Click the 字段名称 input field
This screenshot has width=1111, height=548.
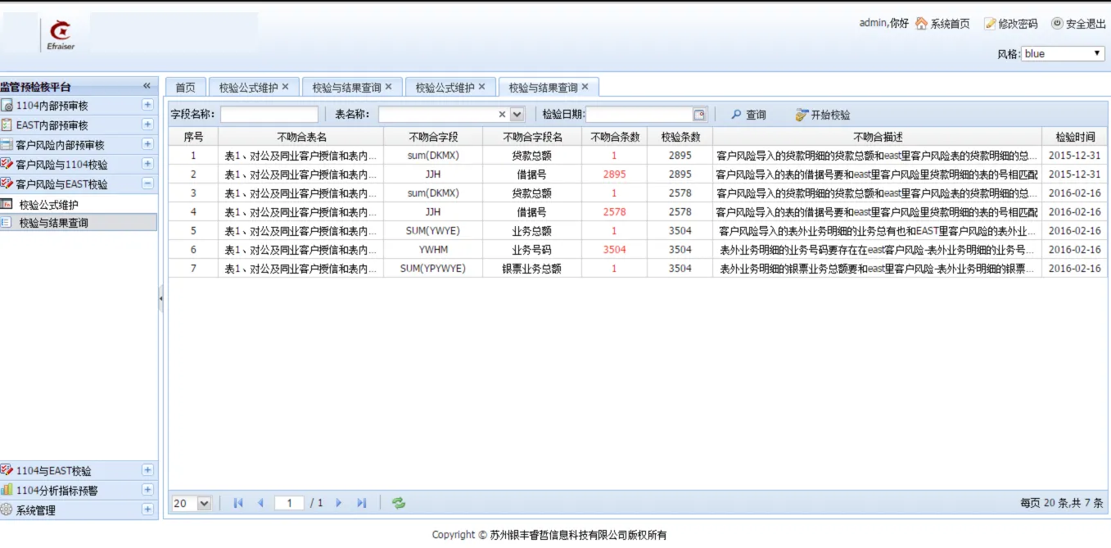tap(269, 115)
